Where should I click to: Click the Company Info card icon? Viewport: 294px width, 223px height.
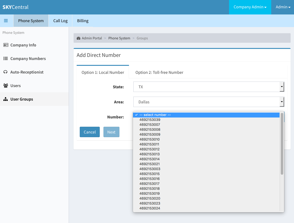[x=6, y=45]
